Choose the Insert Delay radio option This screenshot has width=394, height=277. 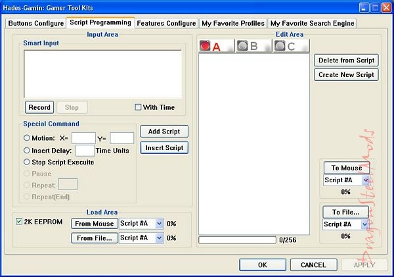pyautogui.click(x=27, y=150)
